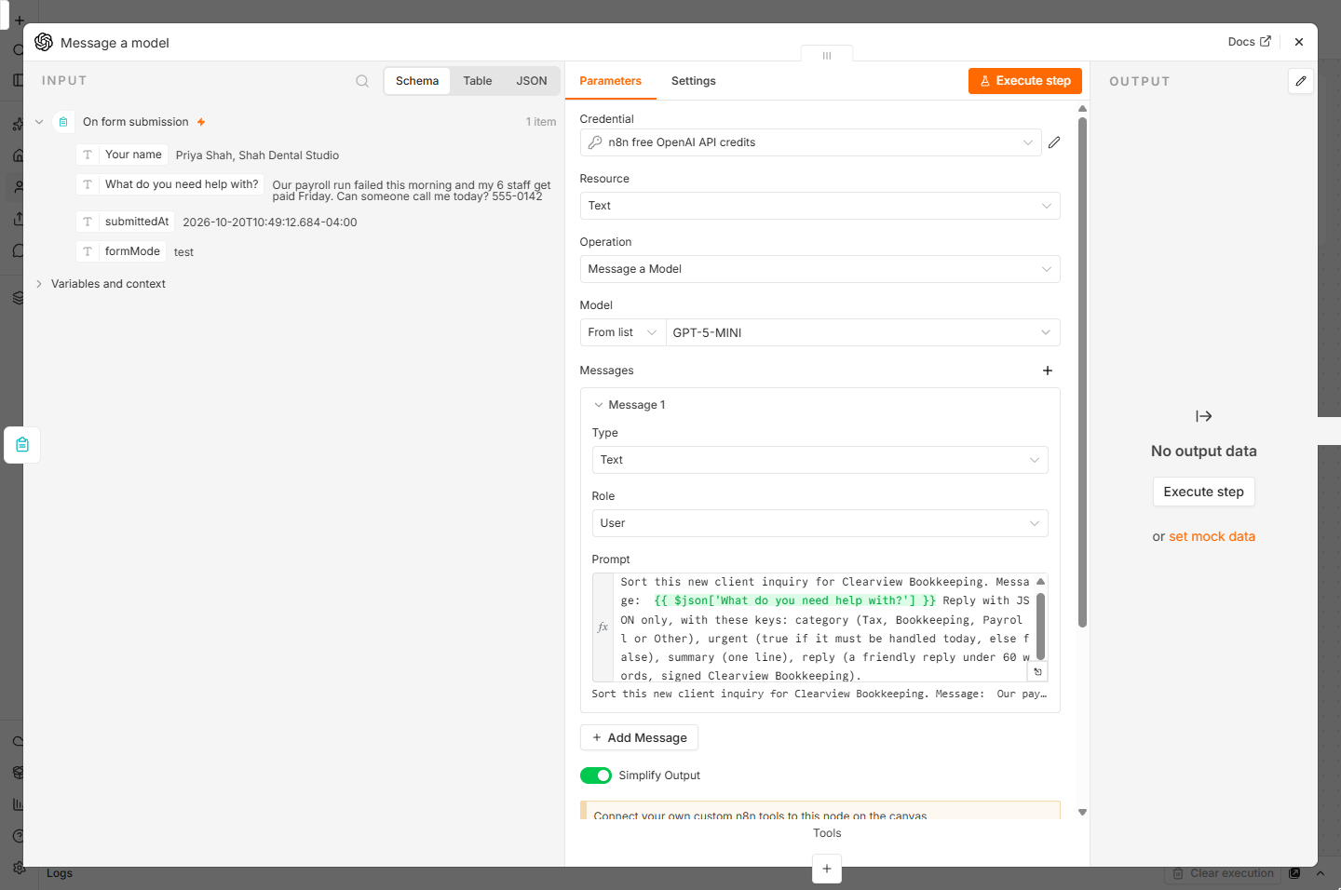1341x890 pixels.
Task: Switch to the Table view tab
Action: point(478,81)
